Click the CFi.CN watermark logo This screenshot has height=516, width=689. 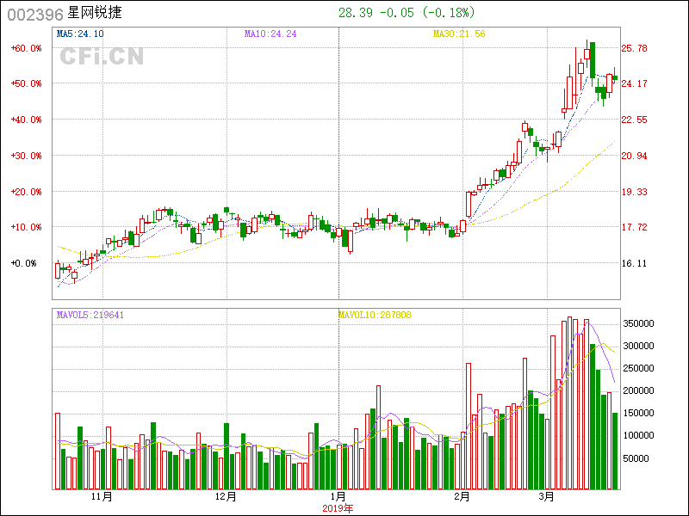(102, 56)
